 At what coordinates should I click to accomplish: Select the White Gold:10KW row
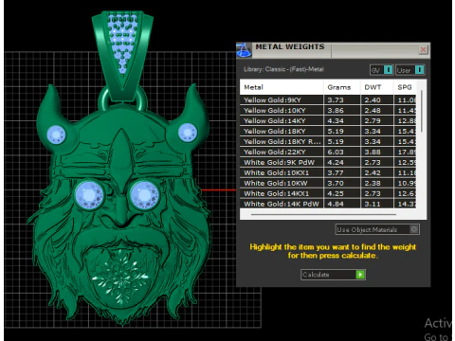pos(328,184)
